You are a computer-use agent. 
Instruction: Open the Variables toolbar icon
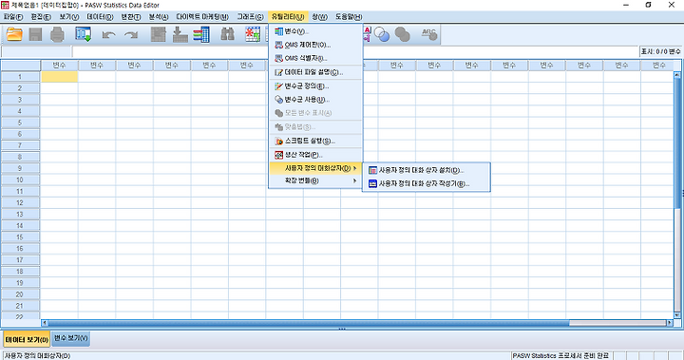tap(201, 34)
